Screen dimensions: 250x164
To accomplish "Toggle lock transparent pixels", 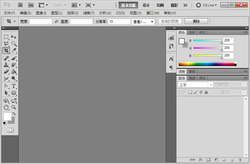I will (x=190, y=92).
